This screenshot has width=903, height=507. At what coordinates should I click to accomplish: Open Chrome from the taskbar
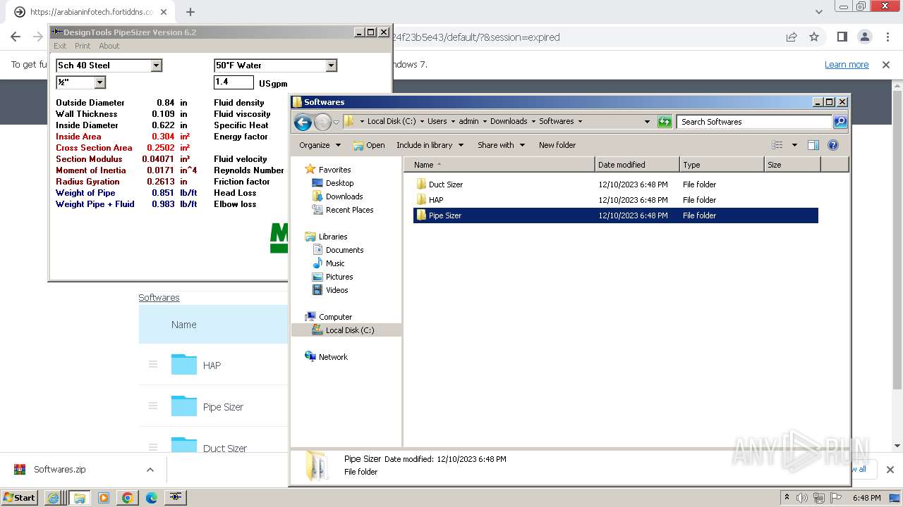tap(128, 498)
